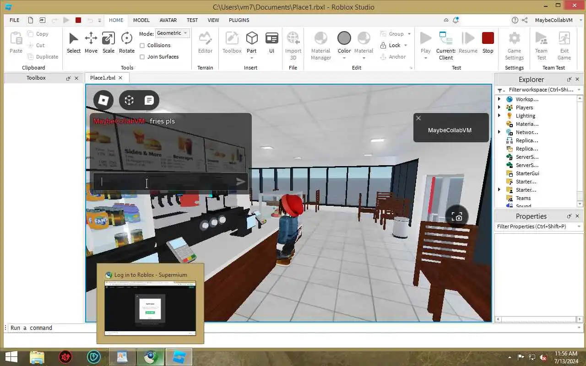The width and height of the screenshot is (586, 366).
Task: Open the Log in to Roblox Supermium preview thumbnail
Action: pyautogui.click(x=150, y=308)
